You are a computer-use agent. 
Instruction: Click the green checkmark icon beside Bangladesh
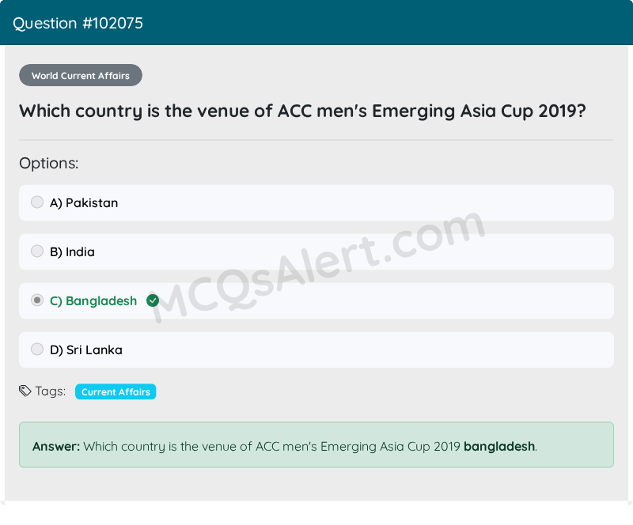point(153,300)
